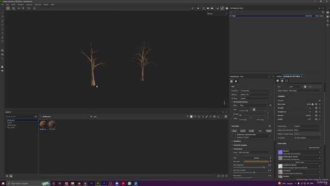The width and height of the screenshot is (330, 186).
Task: Open the Projection dropdown
Action: [256, 91]
